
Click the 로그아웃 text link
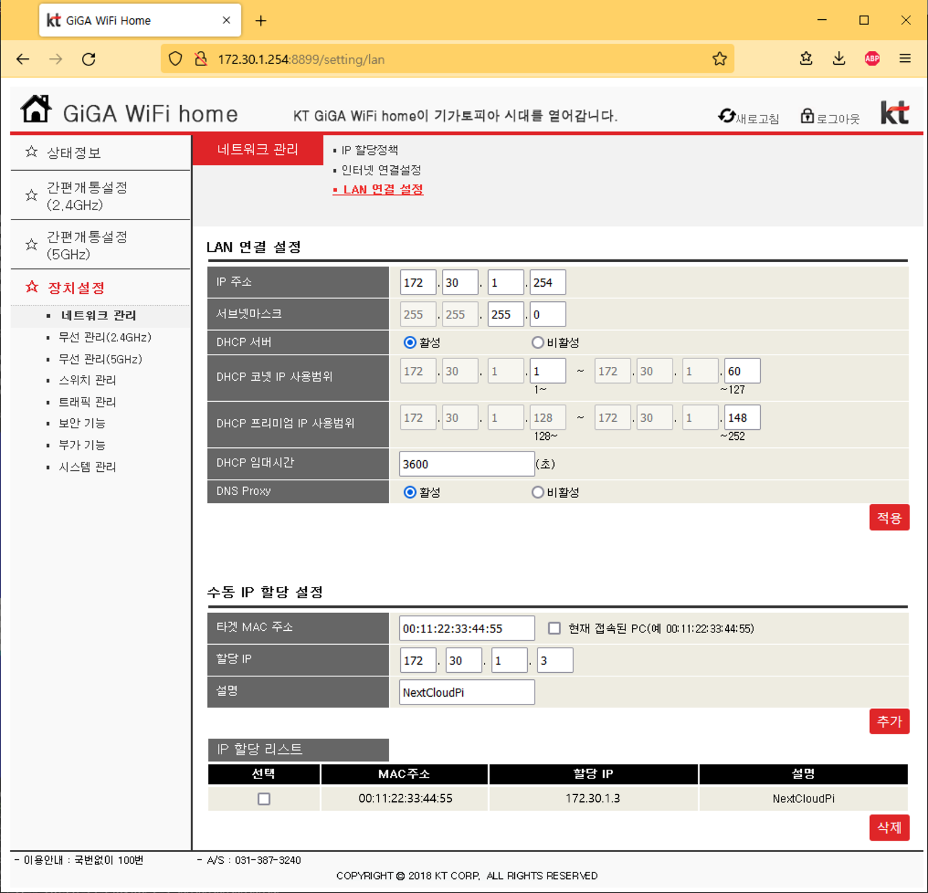838,119
